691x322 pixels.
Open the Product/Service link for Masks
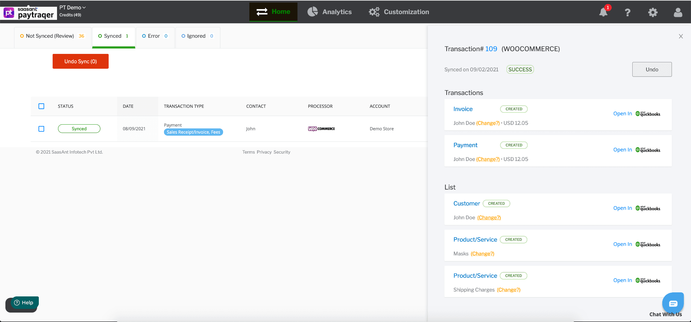[x=475, y=239]
